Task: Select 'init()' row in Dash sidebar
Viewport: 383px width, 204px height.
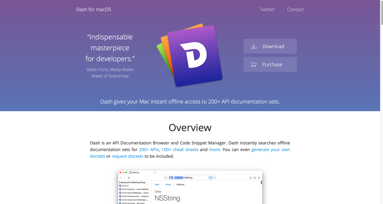Action: [135, 186]
